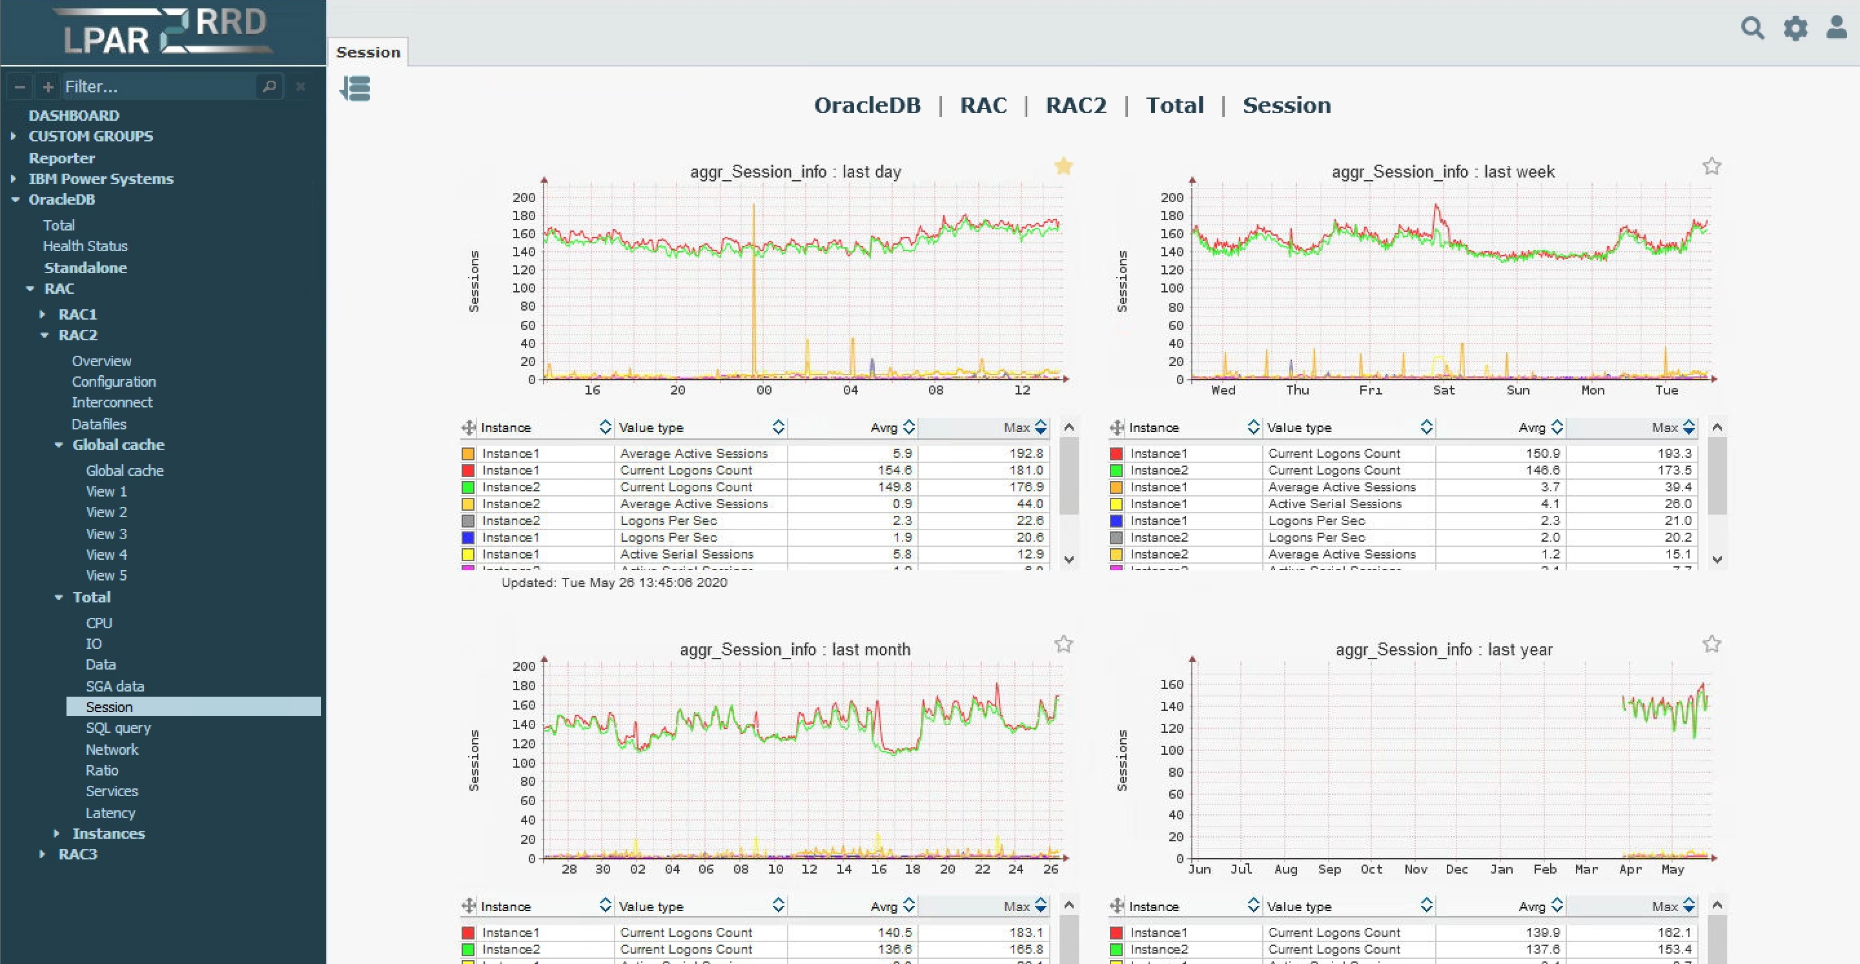The width and height of the screenshot is (1860, 964).
Task: Expand all tree nodes with plus button
Action: click(48, 87)
